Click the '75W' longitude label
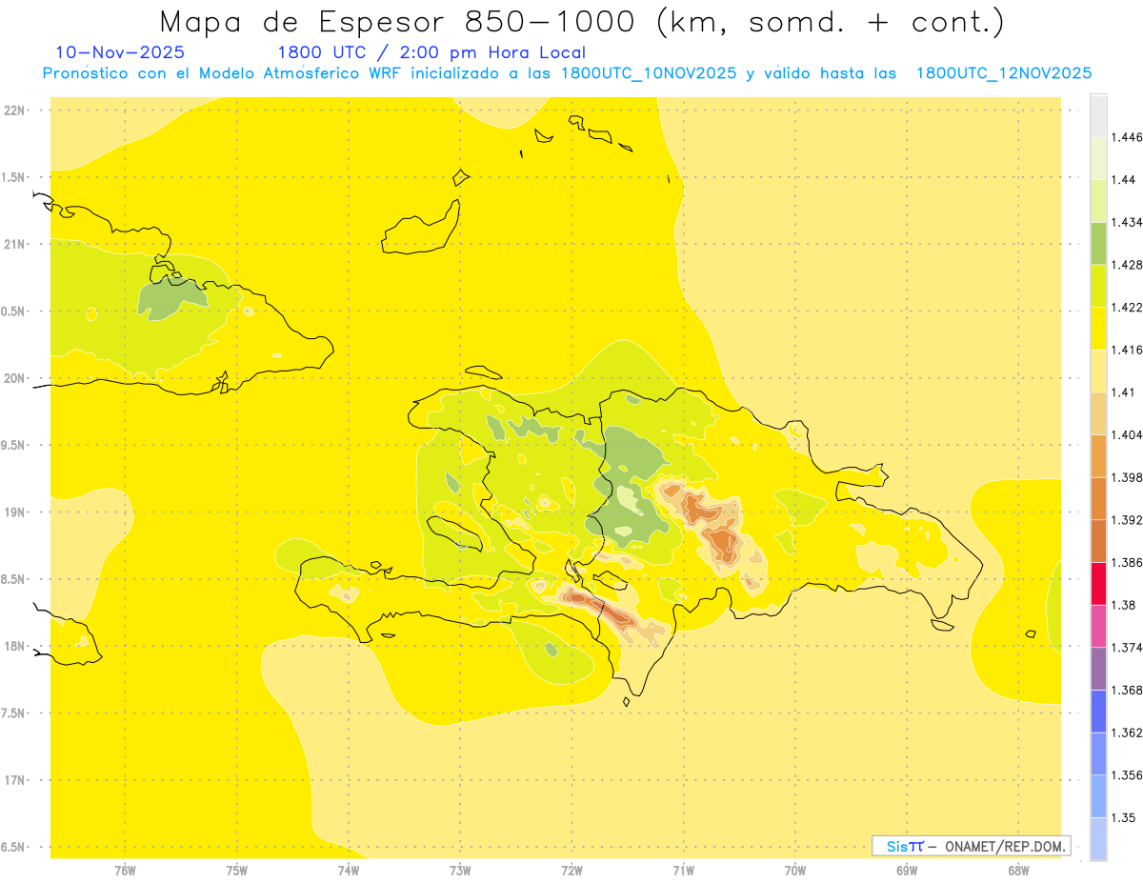The image size is (1143, 883). 237,871
